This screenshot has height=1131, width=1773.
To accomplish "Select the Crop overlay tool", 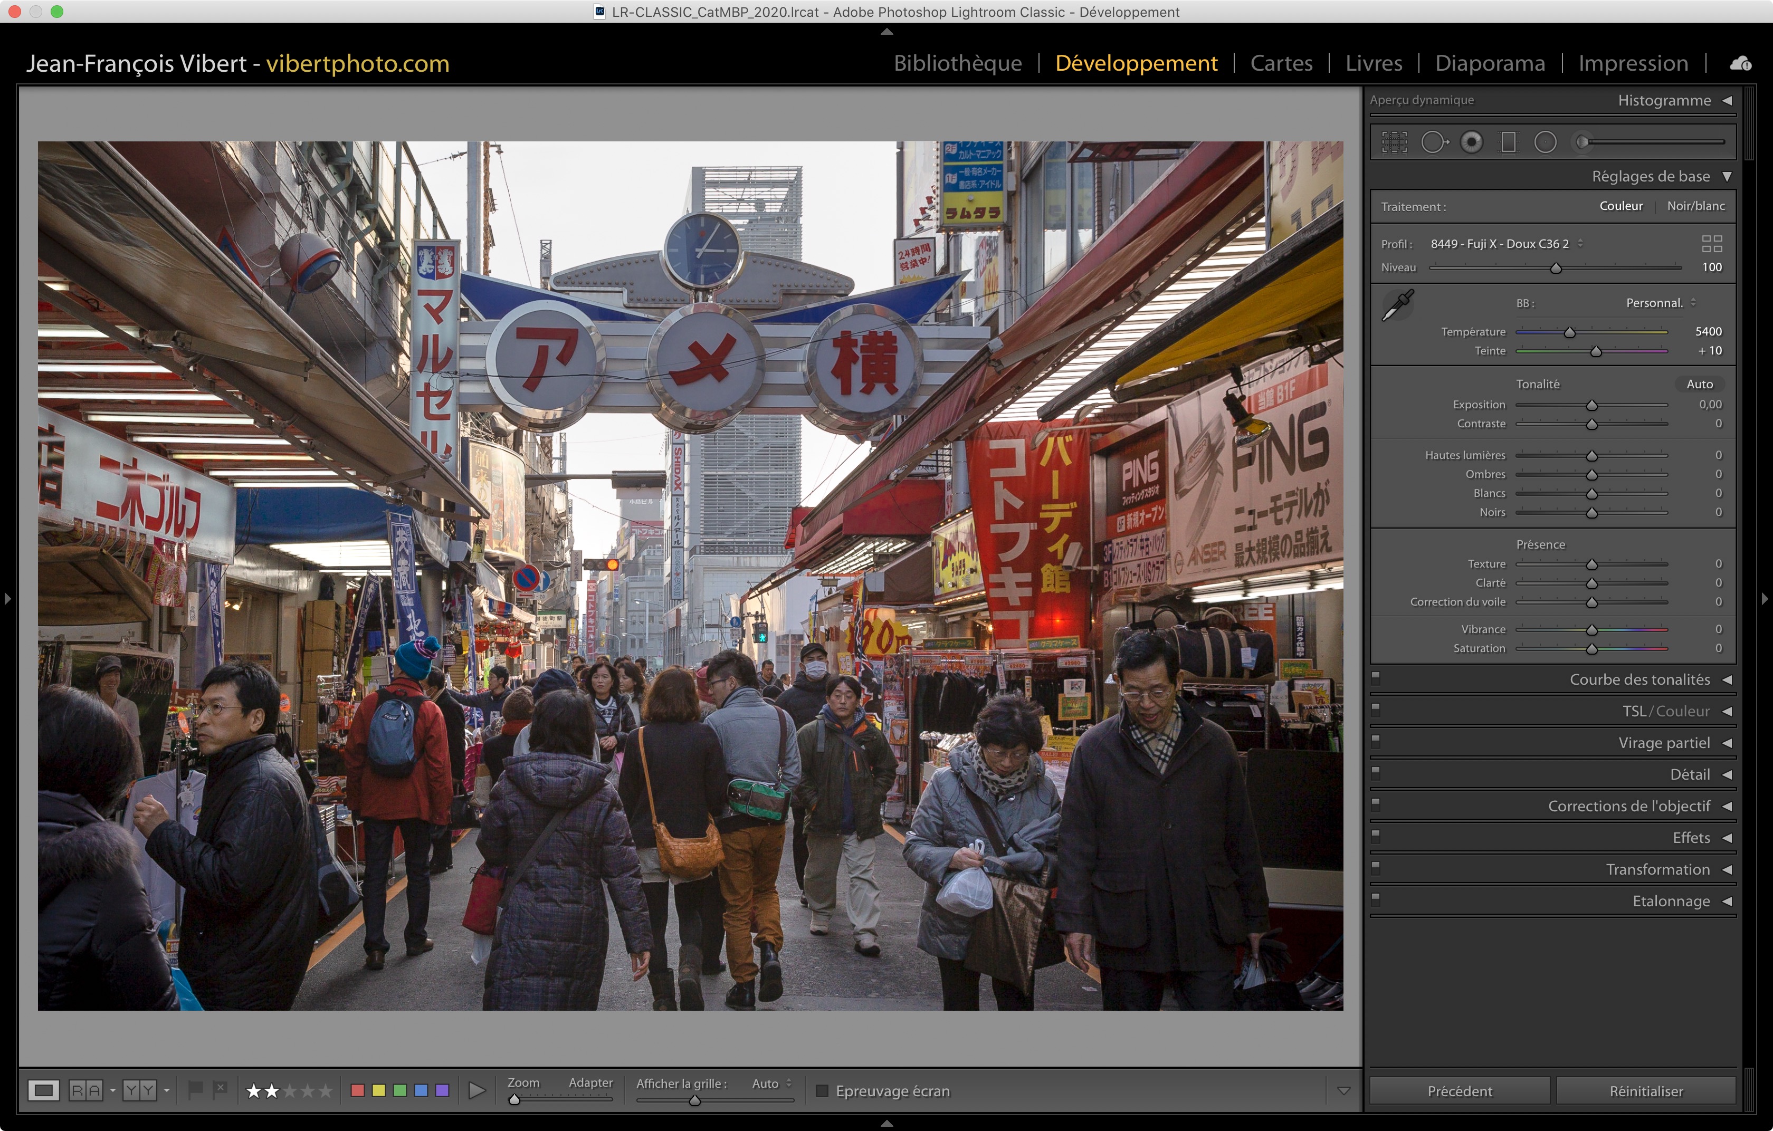I will pyautogui.click(x=1394, y=142).
